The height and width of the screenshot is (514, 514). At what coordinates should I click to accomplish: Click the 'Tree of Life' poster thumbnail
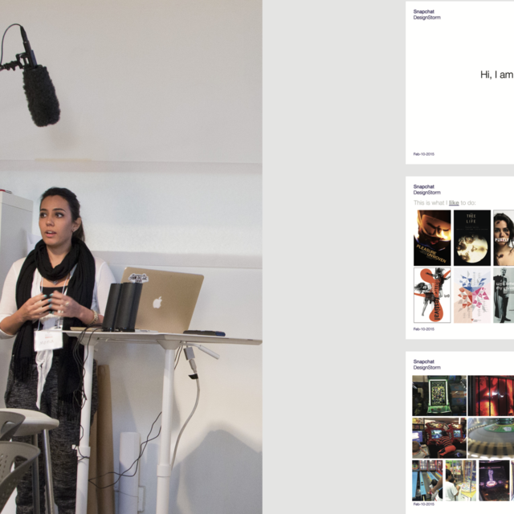[x=472, y=238]
